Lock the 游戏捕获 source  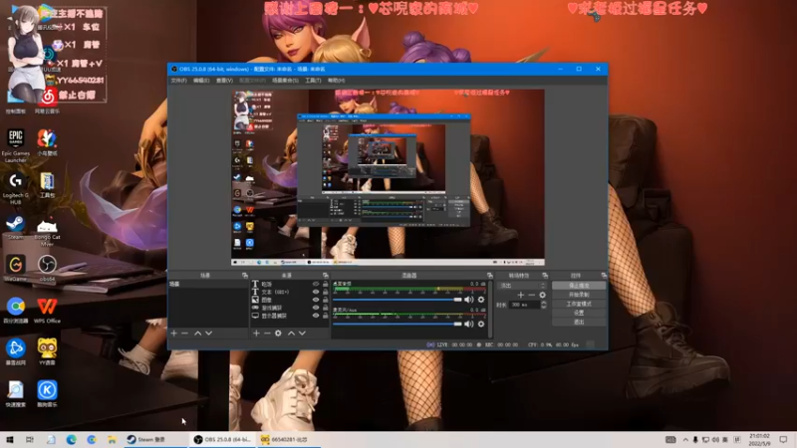326,308
